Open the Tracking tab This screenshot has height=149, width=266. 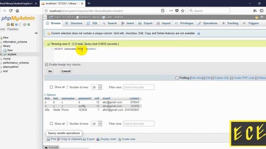(x=230, y=23)
